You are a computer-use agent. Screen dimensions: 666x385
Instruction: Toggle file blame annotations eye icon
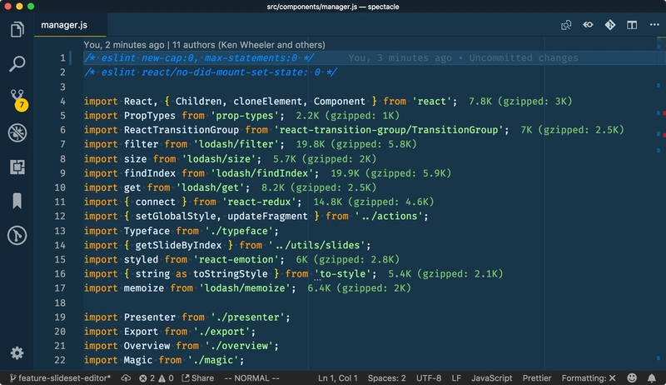[x=588, y=25]
